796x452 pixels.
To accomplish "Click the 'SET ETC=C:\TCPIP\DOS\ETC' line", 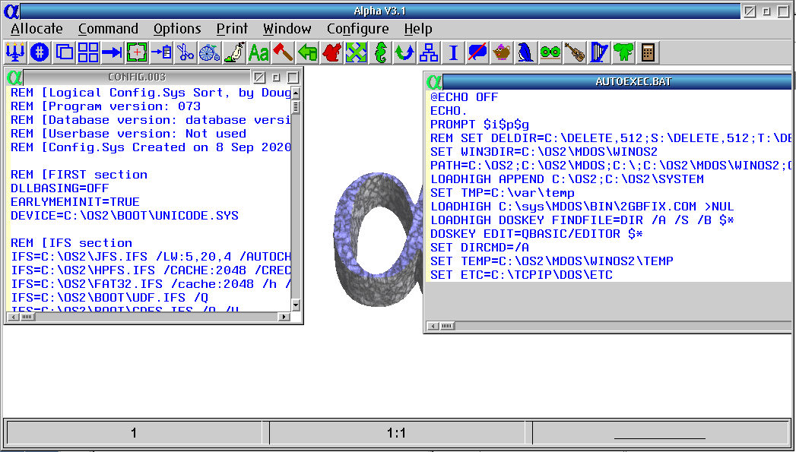I will [x=522, y=275].
